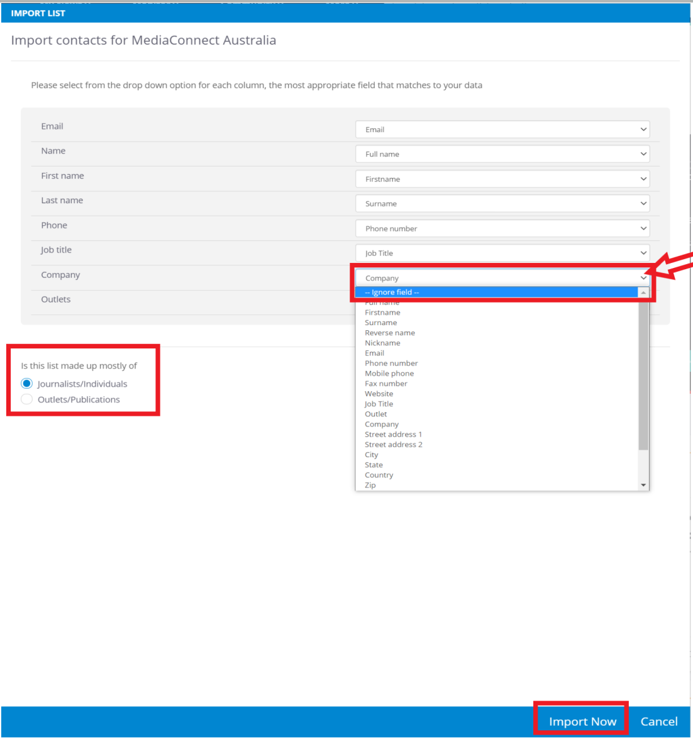The height and width of the screenshot is (739, 693).
Task: Select 'Mobile phone' from the options list
Action: tap(389, 374)
